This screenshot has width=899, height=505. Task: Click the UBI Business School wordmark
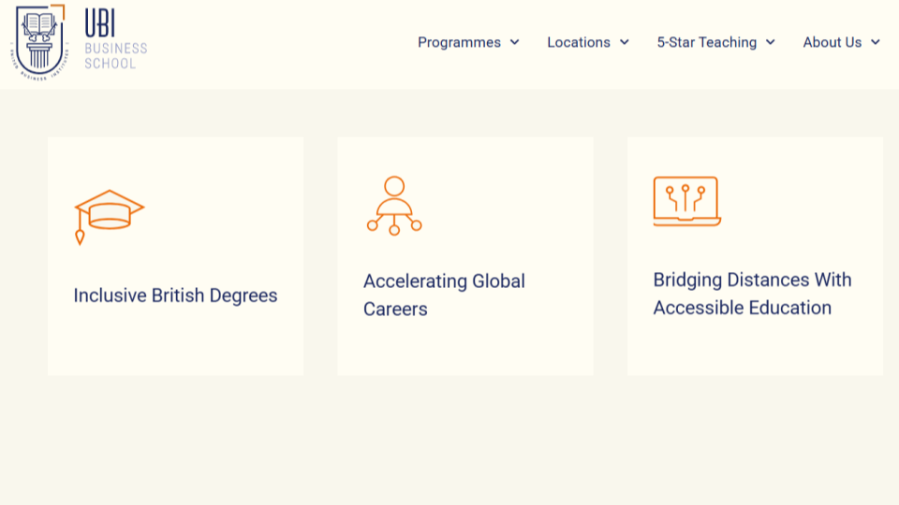coord(116,39)
